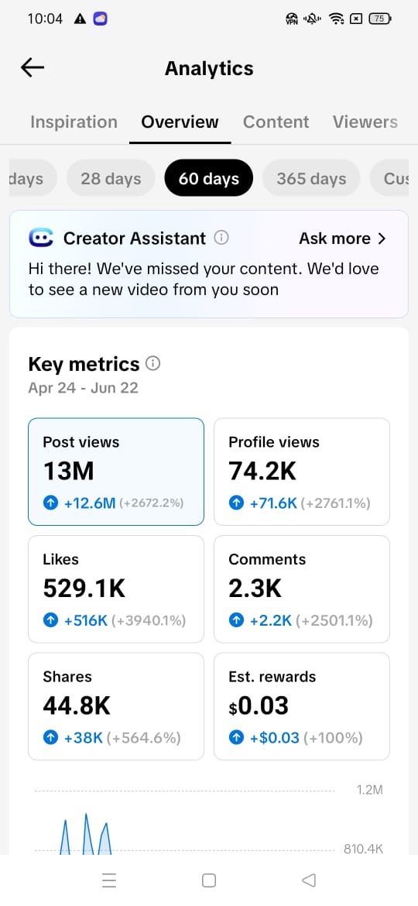Tap the Post views up-arrow indicator

click(51, 503)
